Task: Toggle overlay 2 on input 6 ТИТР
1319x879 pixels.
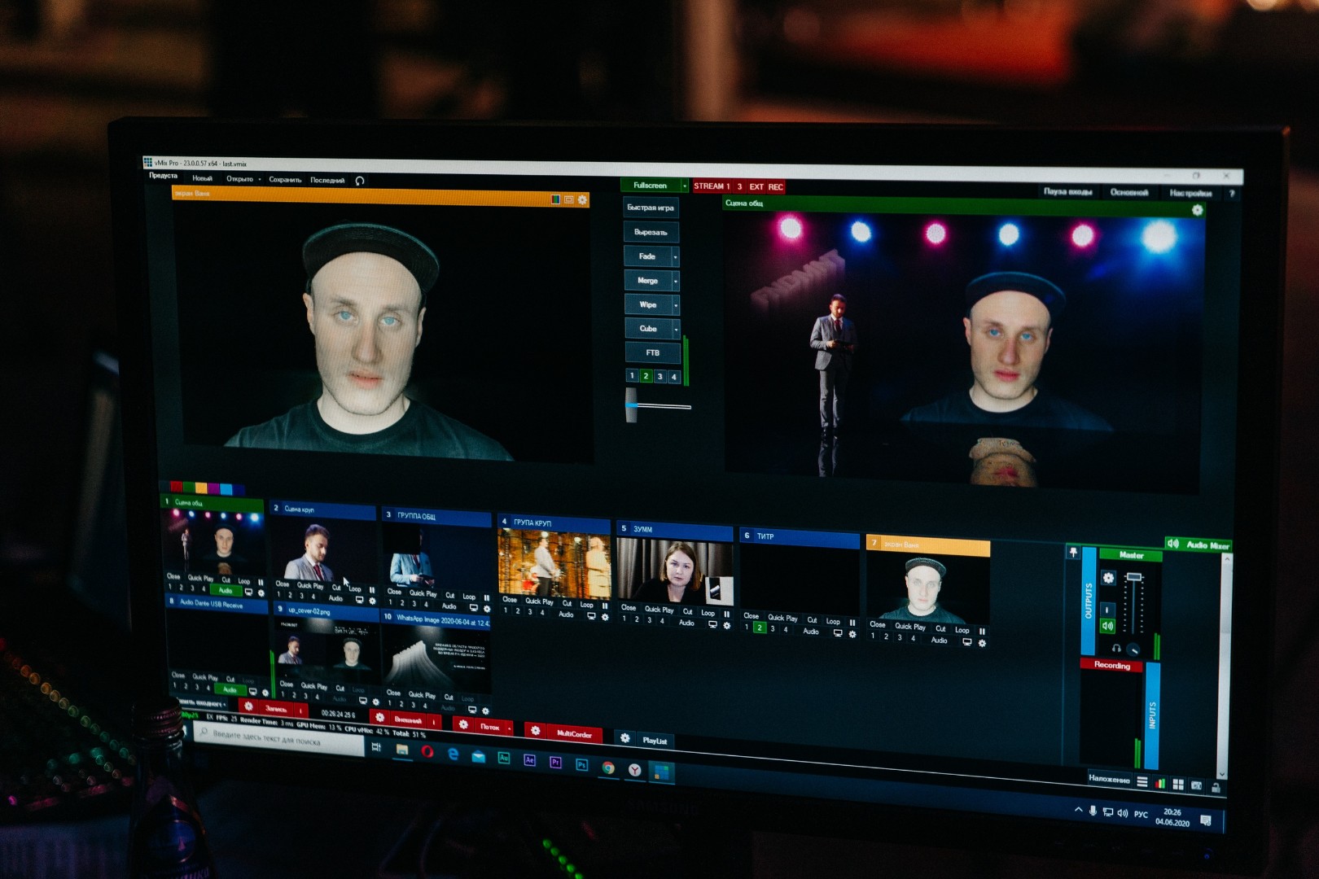Action: click(x=759, y=628)
